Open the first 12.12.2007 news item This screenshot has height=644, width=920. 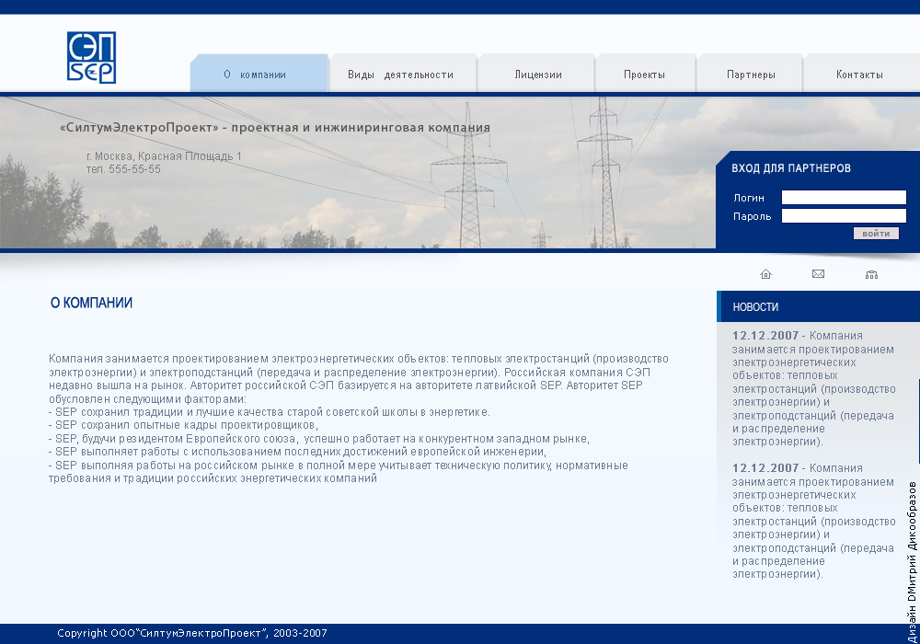pyautogui.click(x=814, y=388)
